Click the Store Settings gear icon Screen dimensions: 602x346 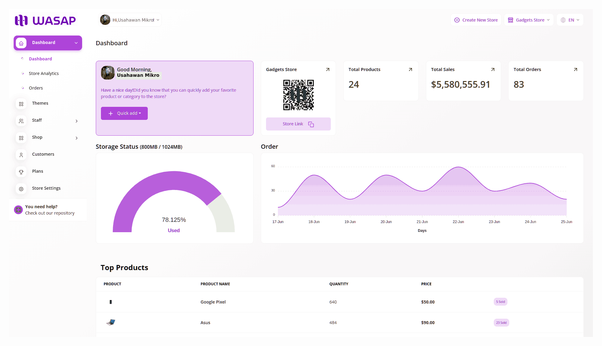21,189
